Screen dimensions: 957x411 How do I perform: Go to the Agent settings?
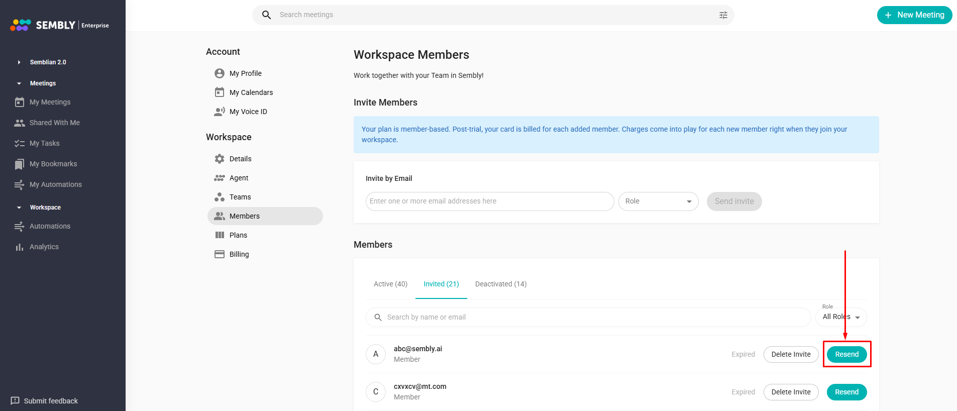pyautogui.click(x=239, y=178)
